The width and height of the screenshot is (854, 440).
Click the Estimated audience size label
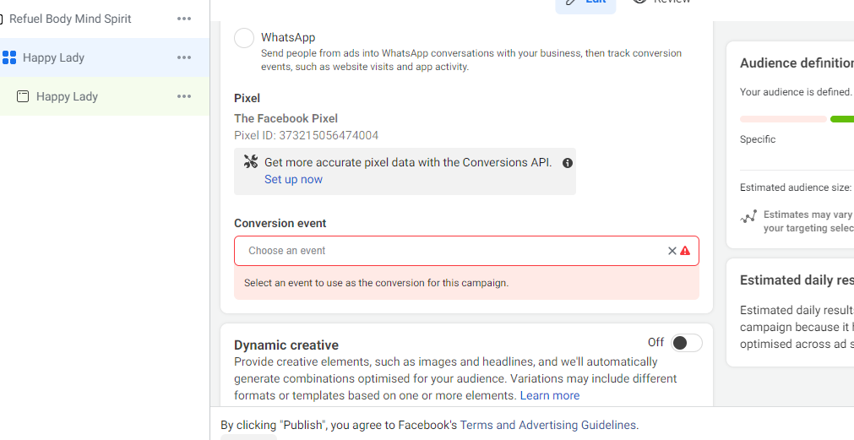[795, 187]
